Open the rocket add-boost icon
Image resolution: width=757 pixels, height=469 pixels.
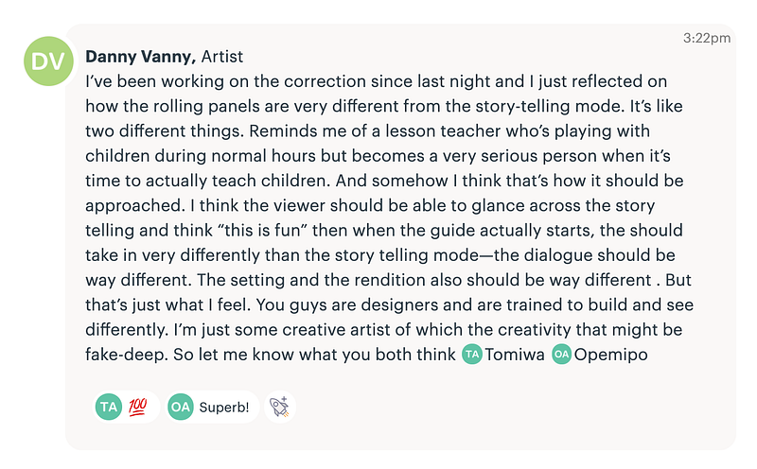280,407
